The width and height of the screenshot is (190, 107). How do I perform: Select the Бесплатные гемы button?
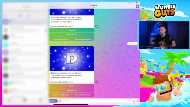point(61,39)
